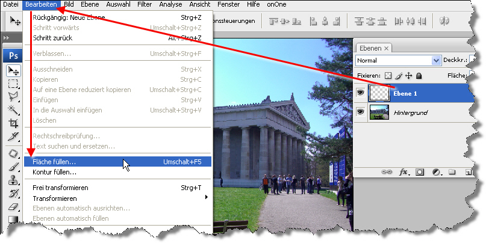Pick the Lasso tool
This screenshot has width=486, height=243.
13,97
